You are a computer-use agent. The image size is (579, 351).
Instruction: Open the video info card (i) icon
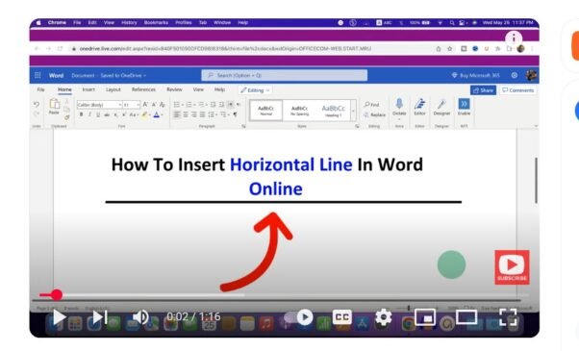[514, 38]
